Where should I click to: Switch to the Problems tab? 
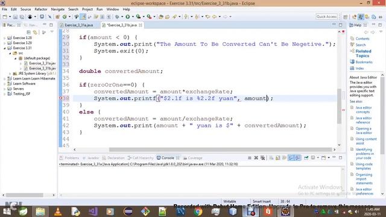click(x=69, y=158)
